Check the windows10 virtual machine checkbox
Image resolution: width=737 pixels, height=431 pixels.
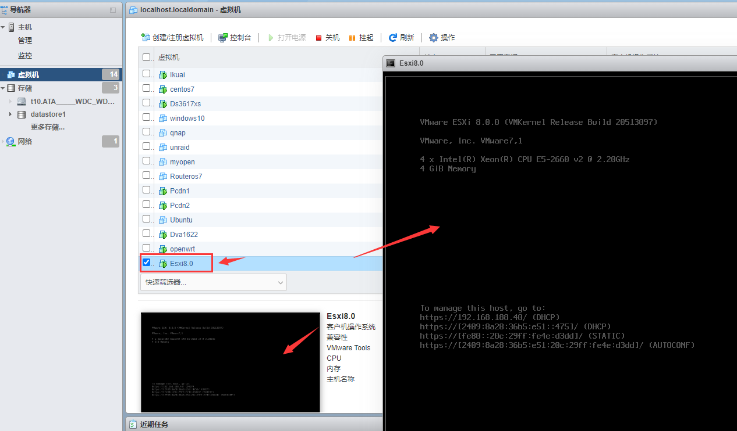coord(147,117)
